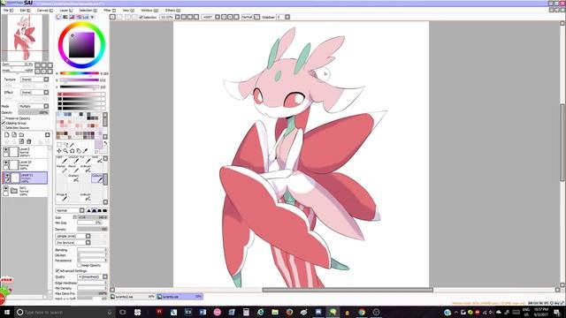
Task: Select the Layer11 multiply layer
Action: (x=25, y=178)
